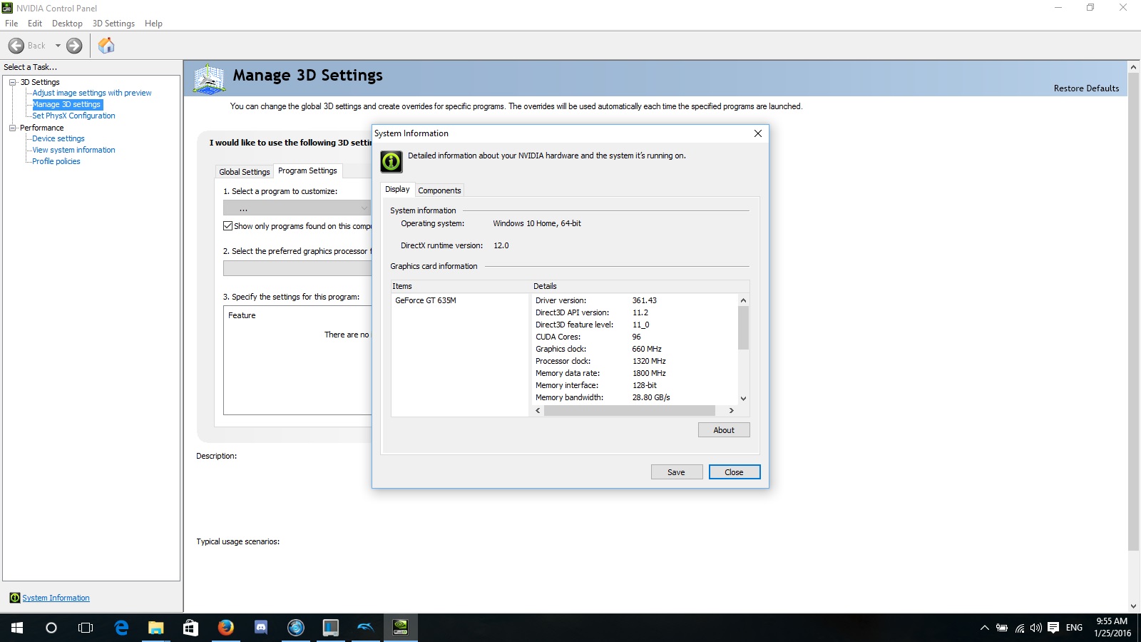Screen dimensions: 1141x642
Task: Switch to the Global Settings tab
Action: [244, 172]
